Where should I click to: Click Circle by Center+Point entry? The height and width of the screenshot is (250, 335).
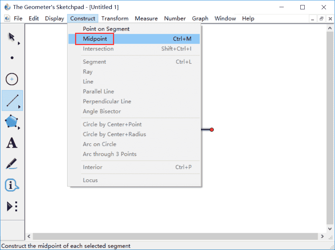tap(134, 124)
